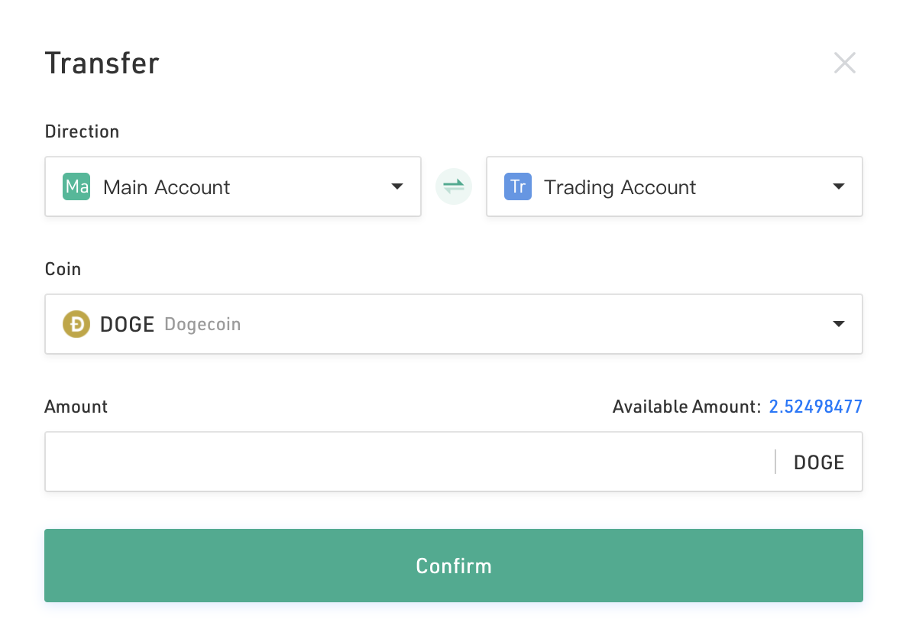Click the Amount section label
The width and height of the screenshot is (903, 642).
pos(76,407)
